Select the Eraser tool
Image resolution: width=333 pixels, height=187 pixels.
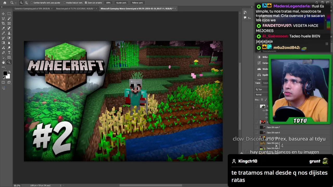click(x=9, y=38)
